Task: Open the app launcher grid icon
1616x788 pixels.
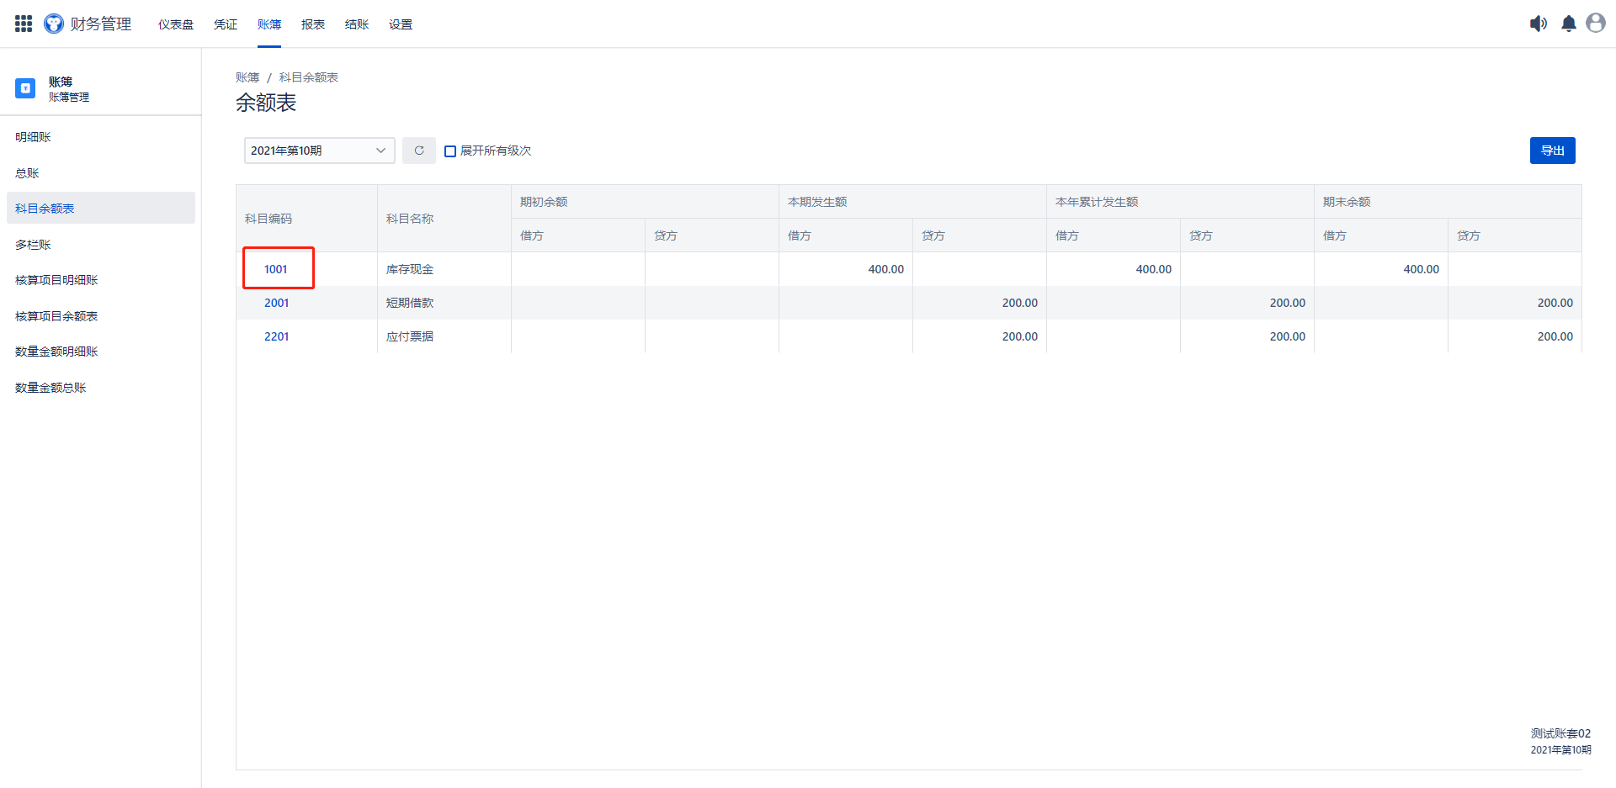Action: coord(24,24)
